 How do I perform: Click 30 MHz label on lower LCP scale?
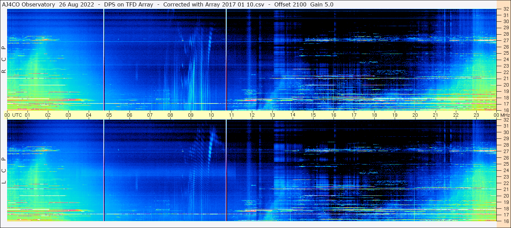(506, 132)
